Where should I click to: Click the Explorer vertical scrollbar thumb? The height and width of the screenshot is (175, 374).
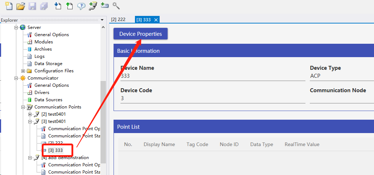tap(103, 122)
